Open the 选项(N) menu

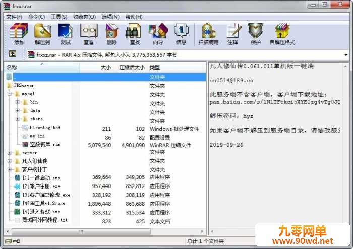(x=110, y=17)
